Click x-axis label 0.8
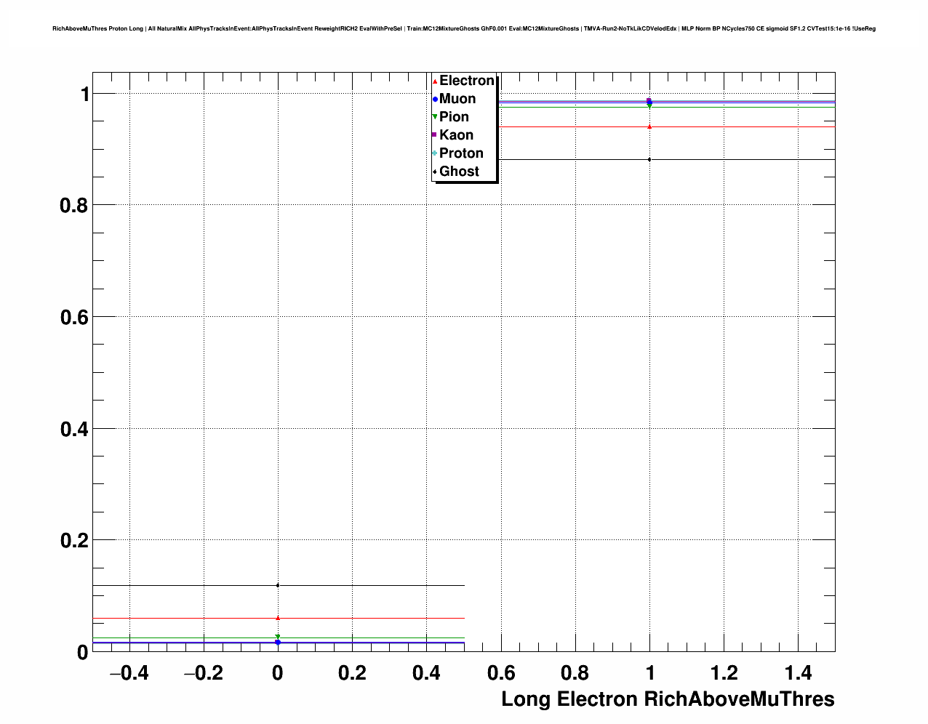Viewport: 928px width, 724px height. [575, 673]
